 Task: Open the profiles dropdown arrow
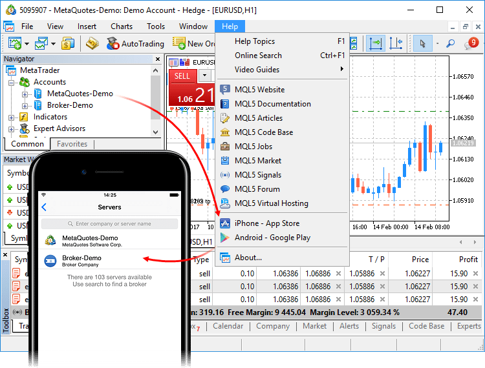coord(53,44)
